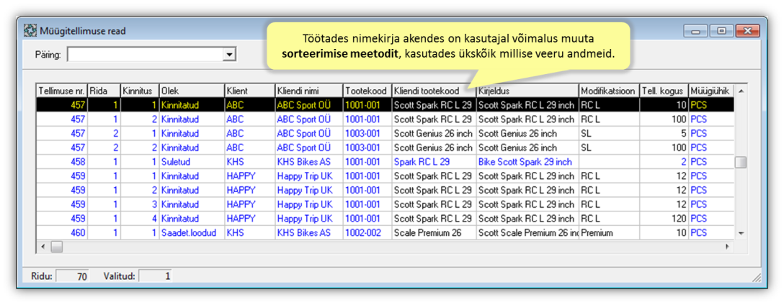Click the horizontal scrollbar thumb
The width and height of the screenshot is (784, 305).
(56, 247)
